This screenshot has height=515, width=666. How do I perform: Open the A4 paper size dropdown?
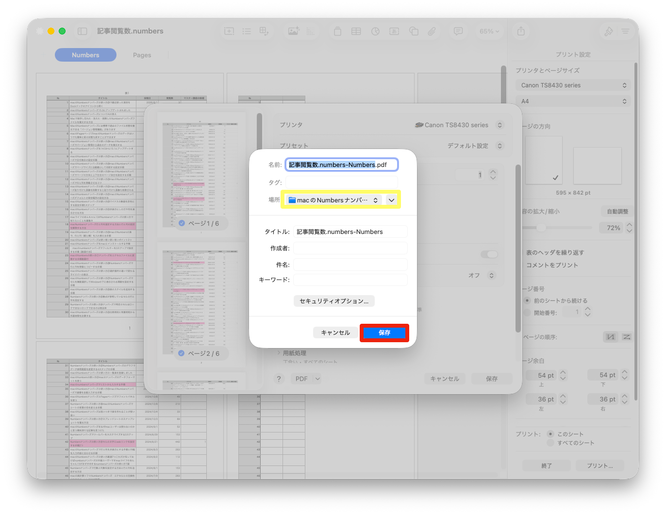[573, 101]
